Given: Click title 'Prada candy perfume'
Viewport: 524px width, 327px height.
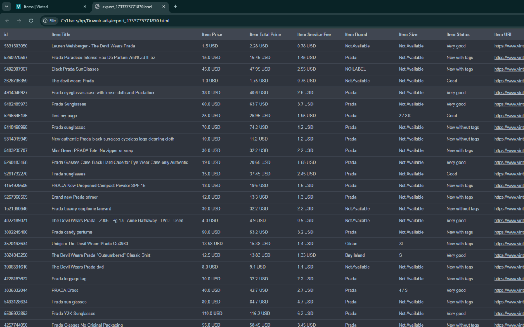Looking at the screenshot, I should [x=72, y=232].
